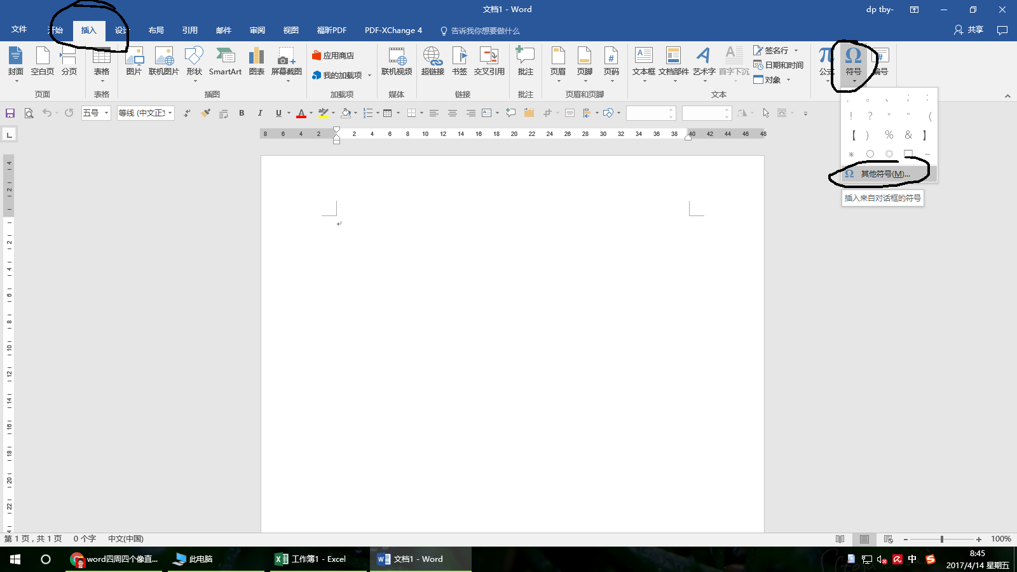Image resolution: width=1017 pixels, height=572 pixels.
Task: Toggle bold formatting
Action: 242,113
